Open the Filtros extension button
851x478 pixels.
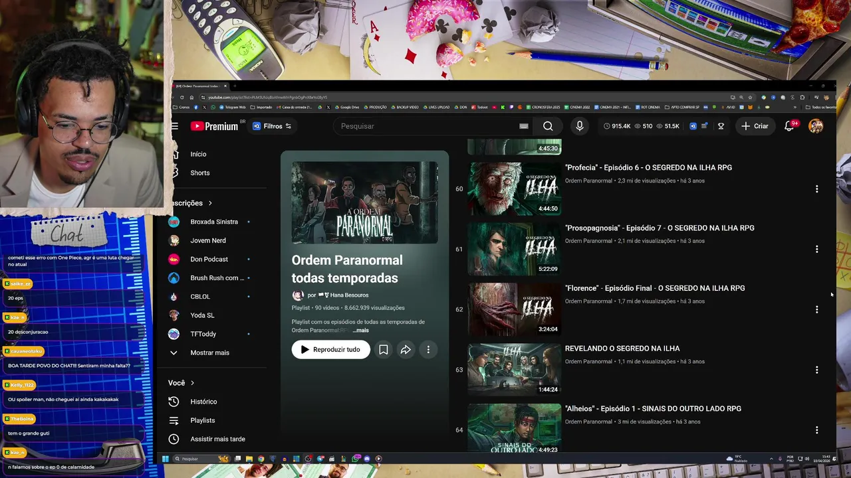pos(272,126)
